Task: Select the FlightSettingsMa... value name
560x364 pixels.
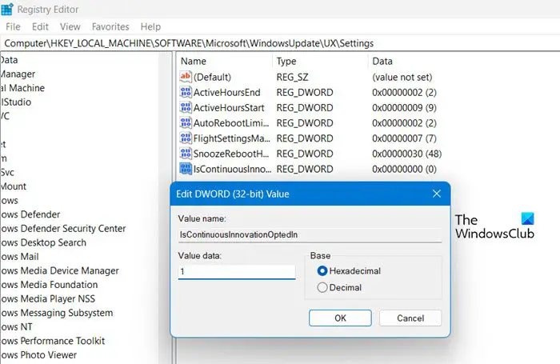Action: (x=232, y=138)
